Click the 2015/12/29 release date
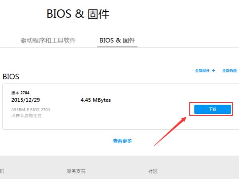Image resolution: width=239 pixels, height=179 pixels. [x=26, y=100]
